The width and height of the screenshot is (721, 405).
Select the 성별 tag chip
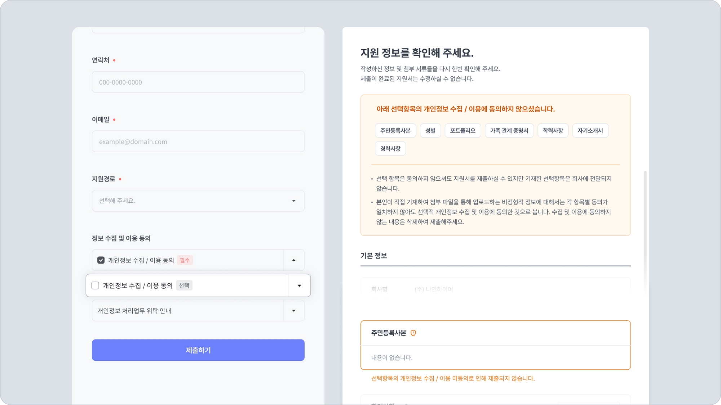coord(430,130)
